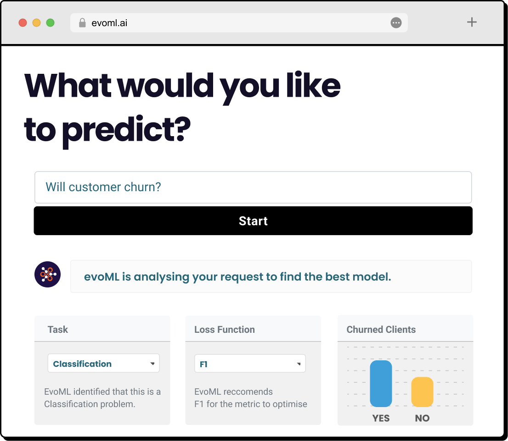Click the yellow minimize window button

click(x=36, y=22)
